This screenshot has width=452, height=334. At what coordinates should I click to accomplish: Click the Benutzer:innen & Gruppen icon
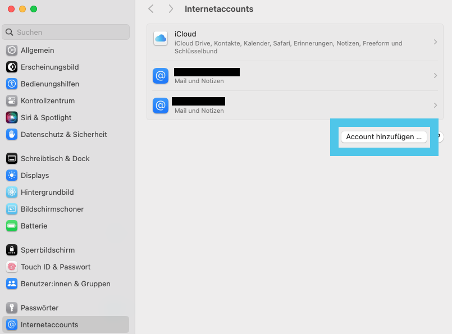click(x=12, y=283)
